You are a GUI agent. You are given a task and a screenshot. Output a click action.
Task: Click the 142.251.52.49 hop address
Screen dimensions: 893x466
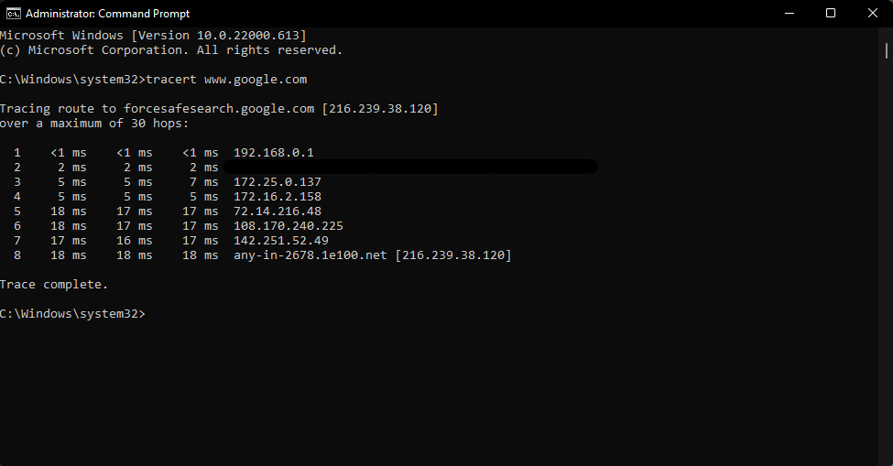click(x=280, y=241)
